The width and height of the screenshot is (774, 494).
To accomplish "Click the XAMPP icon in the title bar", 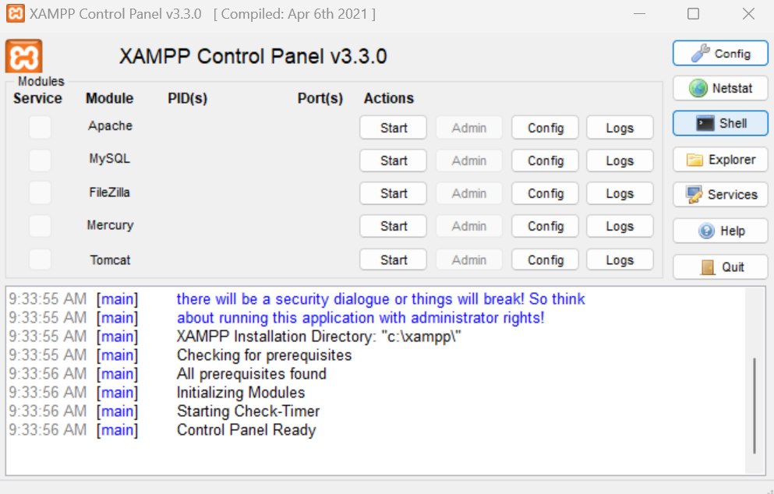I will coord(15,13).
